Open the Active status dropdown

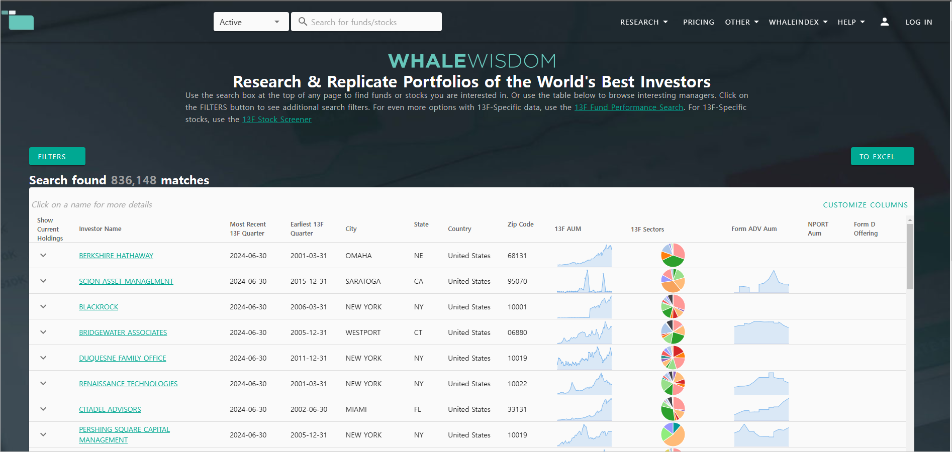pos(251,22)
